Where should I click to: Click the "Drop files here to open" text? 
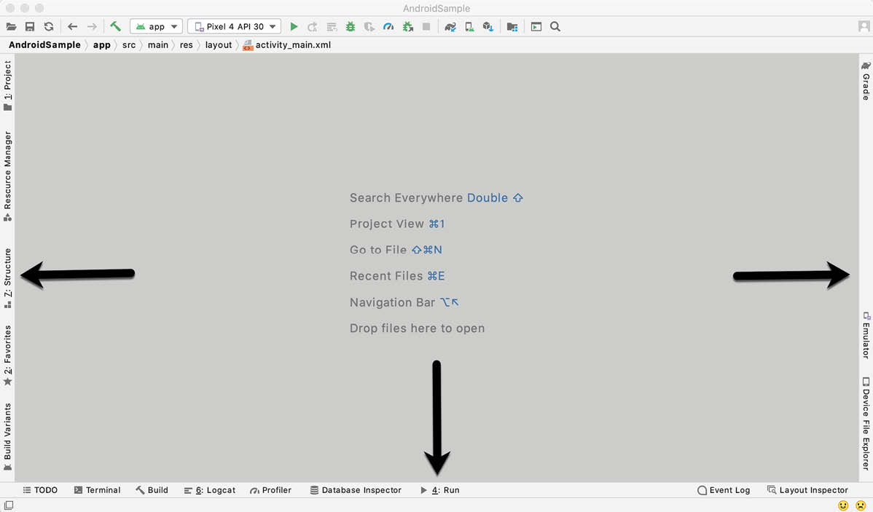pos(417,328)
